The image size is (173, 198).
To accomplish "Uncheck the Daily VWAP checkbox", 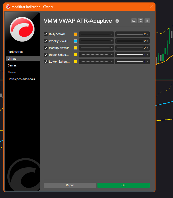I will click(46, 34).
